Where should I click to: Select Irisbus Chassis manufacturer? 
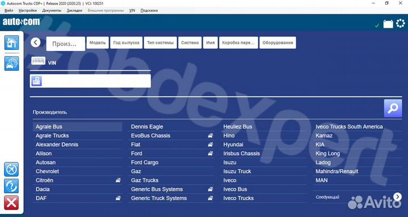(x=264, y=154)
